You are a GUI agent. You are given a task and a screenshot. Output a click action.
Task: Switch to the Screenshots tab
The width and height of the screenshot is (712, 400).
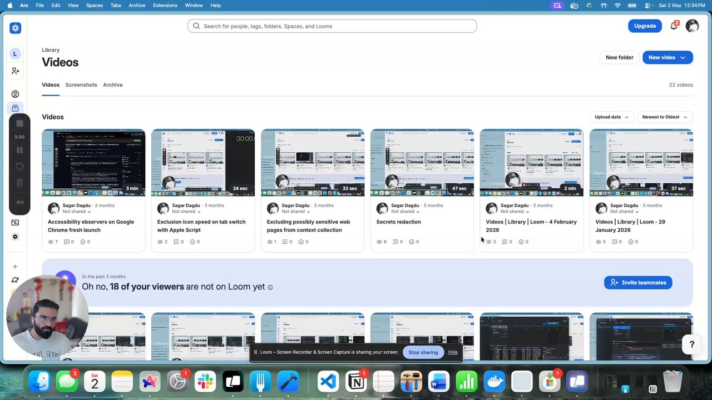click(x=81, y=85)
